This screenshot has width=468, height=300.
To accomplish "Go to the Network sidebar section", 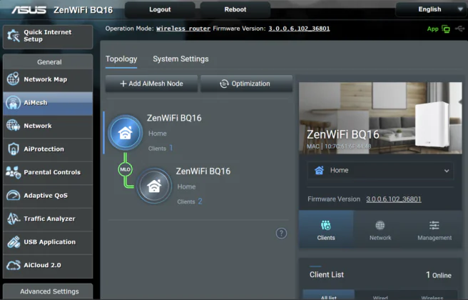I will click(x=48, y=126).
